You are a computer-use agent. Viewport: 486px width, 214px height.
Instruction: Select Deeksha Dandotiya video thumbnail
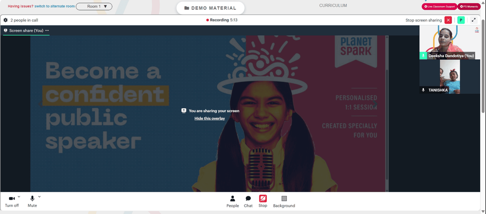tap(450, 42)
